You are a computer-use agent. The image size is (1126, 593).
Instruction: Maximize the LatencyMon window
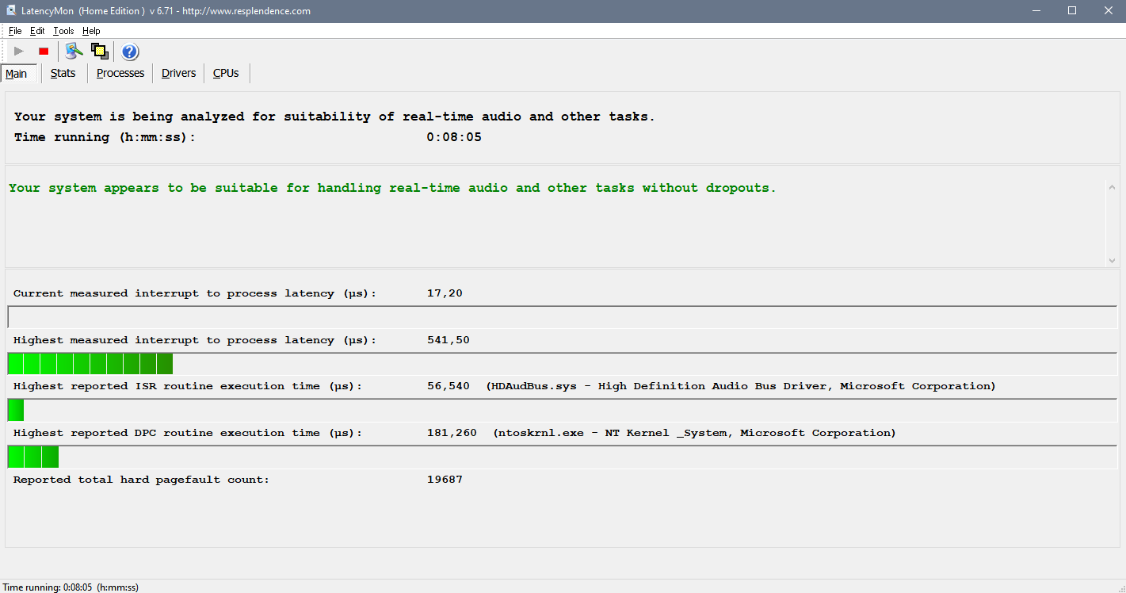tap(1072, 11)
